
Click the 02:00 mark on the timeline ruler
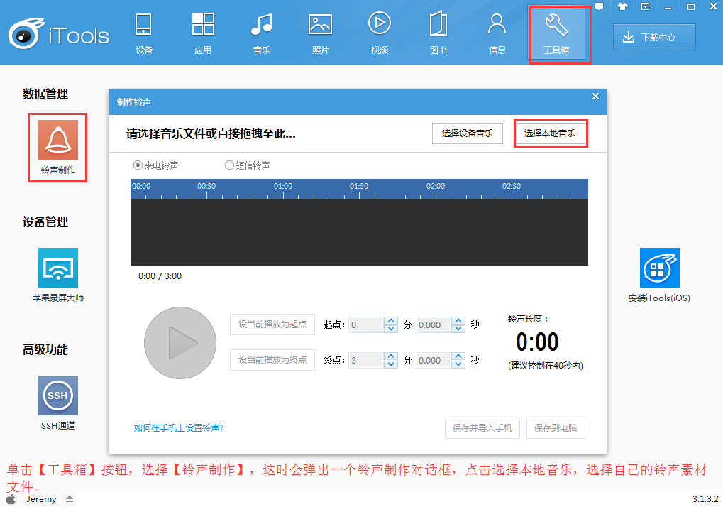(436, 186)
